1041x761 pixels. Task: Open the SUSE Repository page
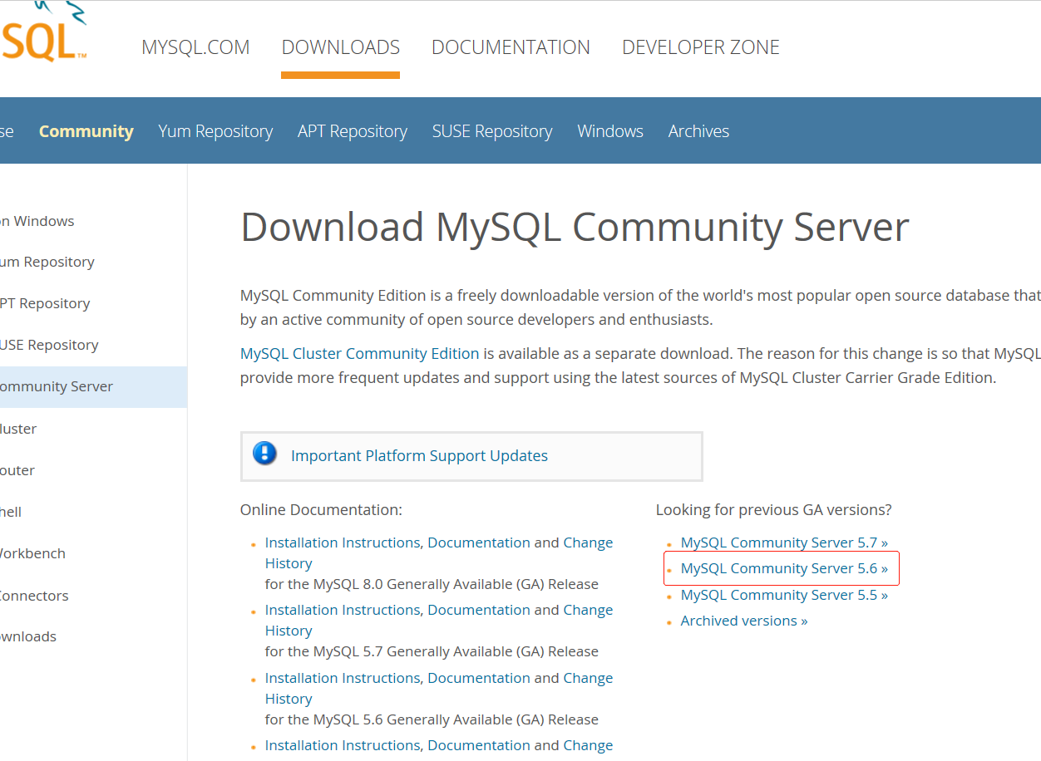[491, 130]
